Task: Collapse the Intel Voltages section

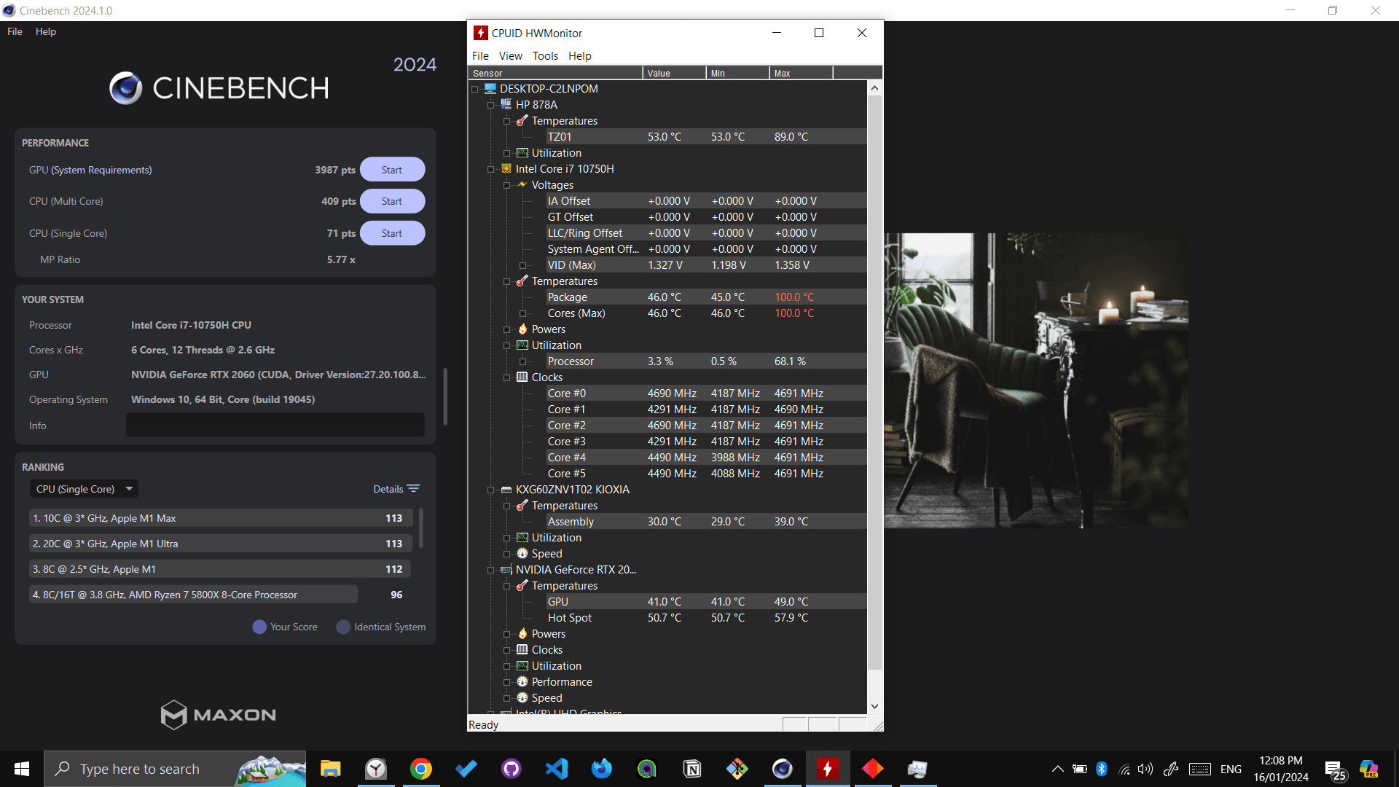Action: (507, 185)
